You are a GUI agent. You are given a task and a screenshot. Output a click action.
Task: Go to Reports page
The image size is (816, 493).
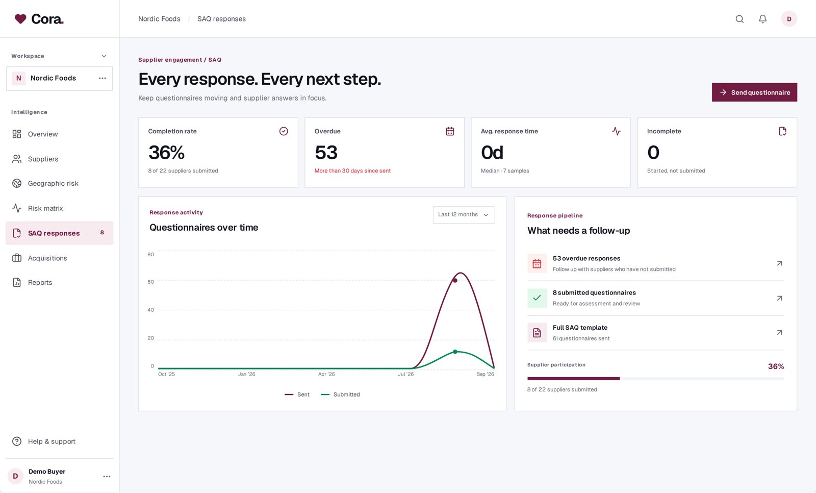(x=59, y=283)
